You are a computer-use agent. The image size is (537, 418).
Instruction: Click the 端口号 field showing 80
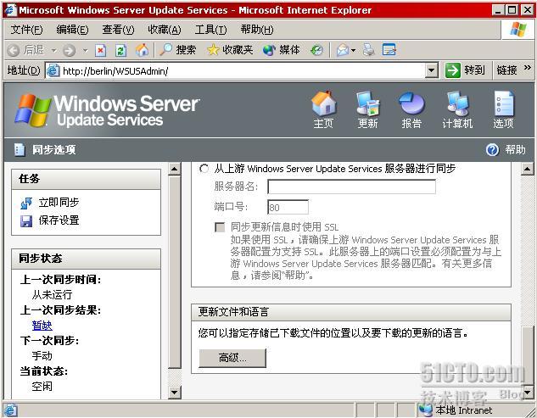pos(288,207)
